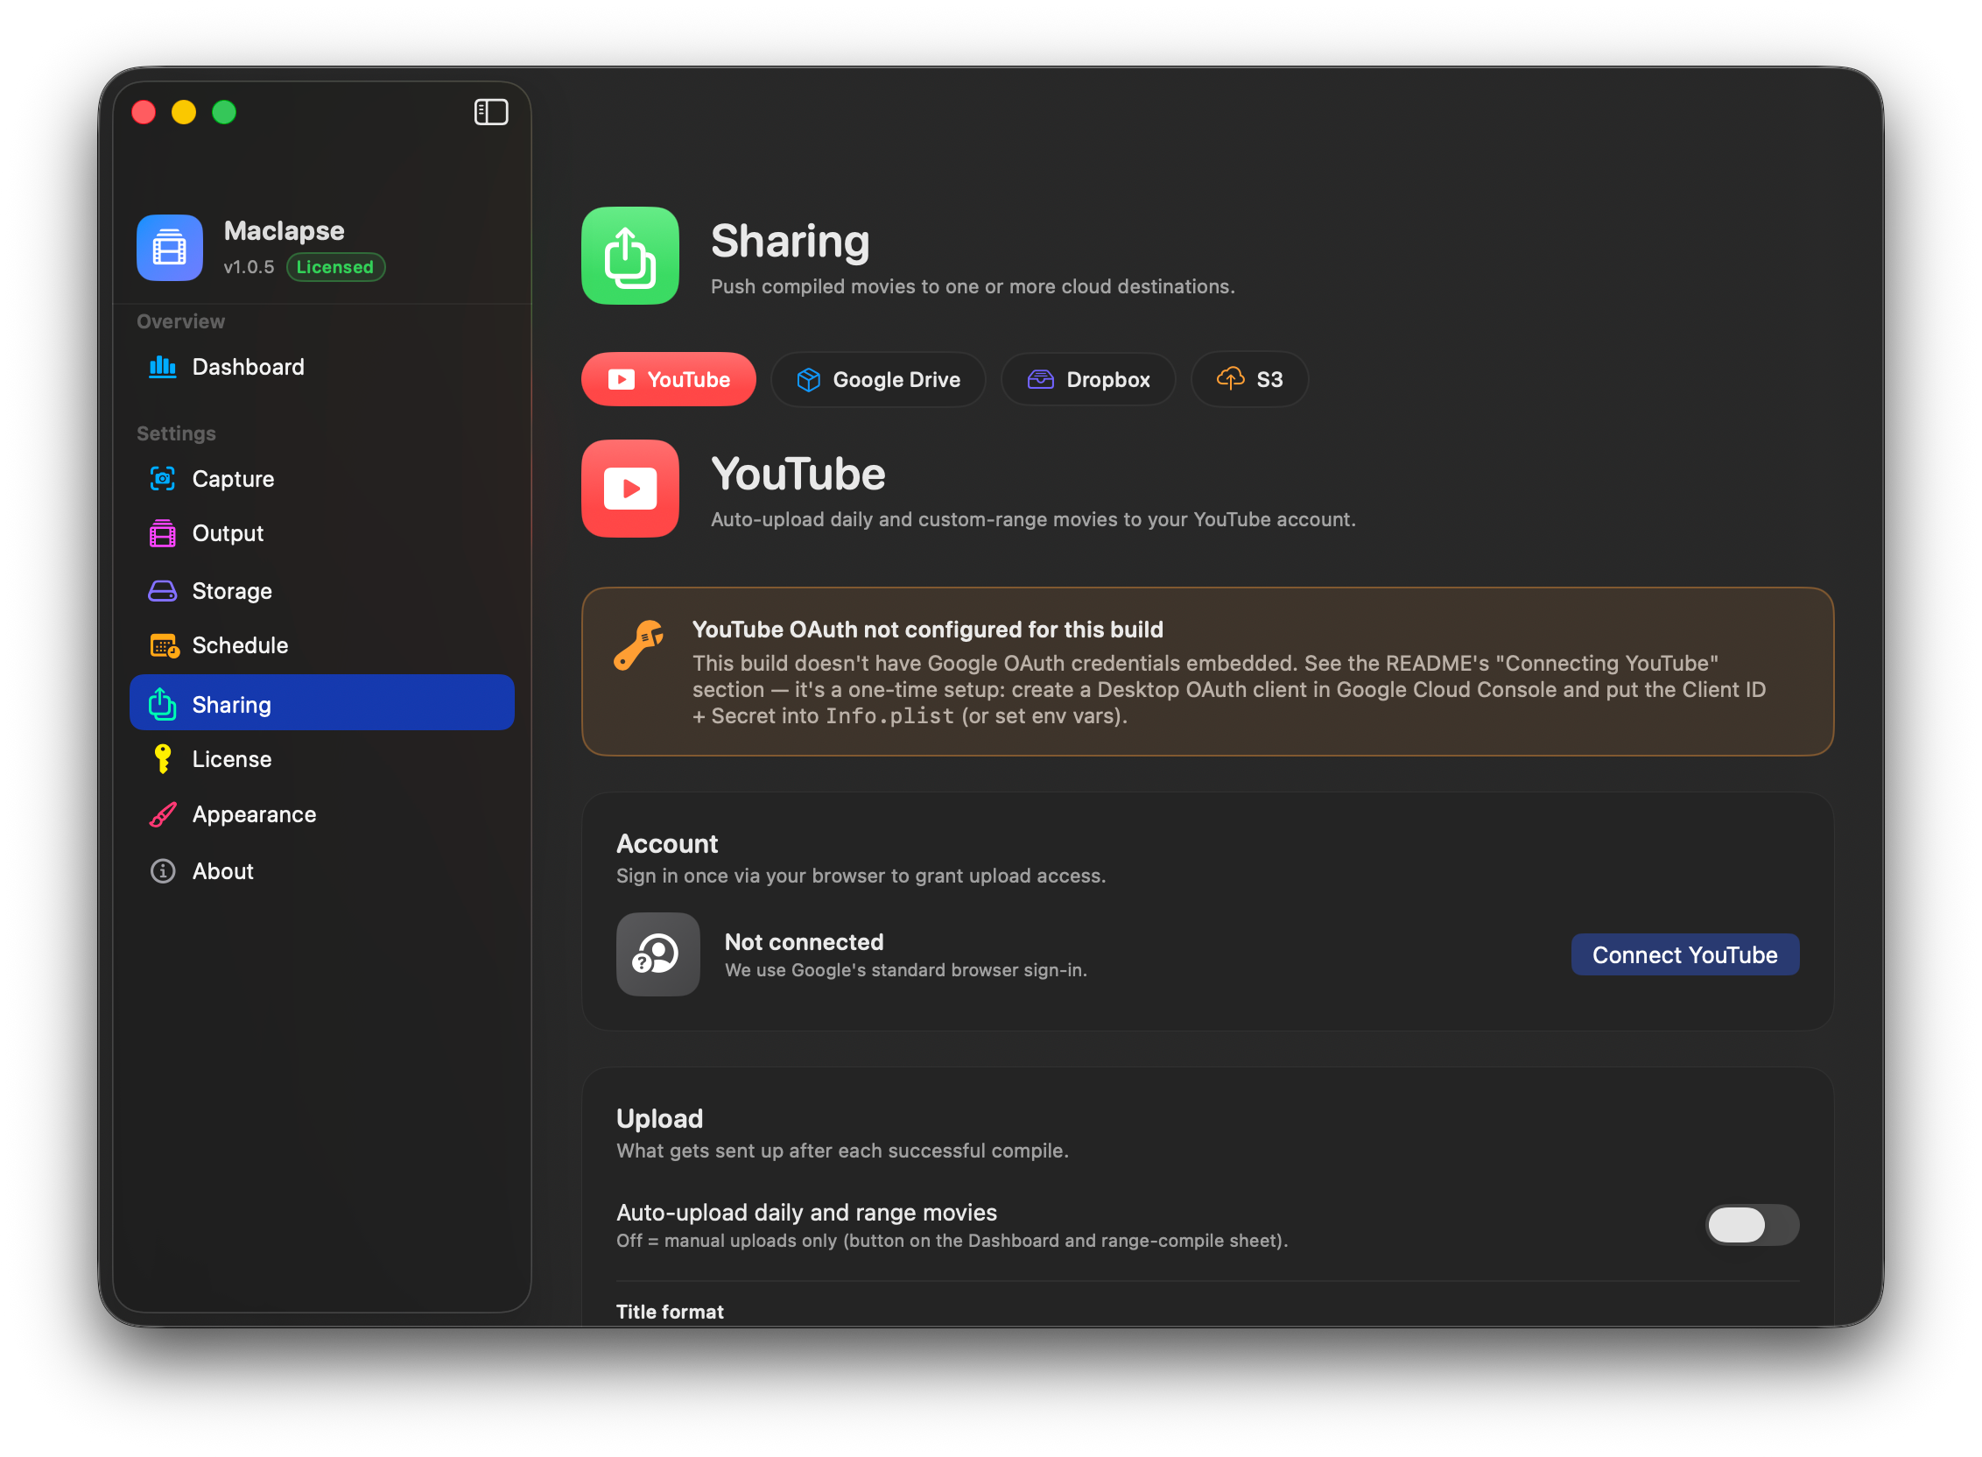Open the About page in sidebar

[322, 871]
